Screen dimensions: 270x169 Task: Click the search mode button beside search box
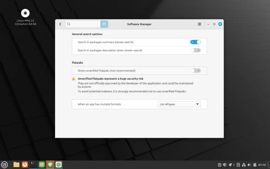point(104,24)
